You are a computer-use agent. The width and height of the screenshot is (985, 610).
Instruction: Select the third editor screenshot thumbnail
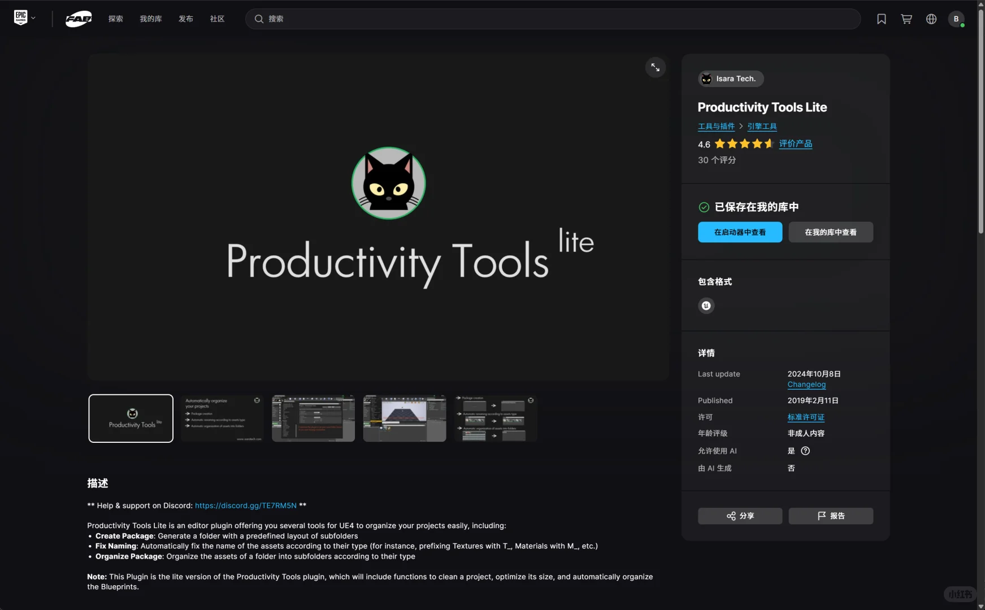click(x=313, y=419)
